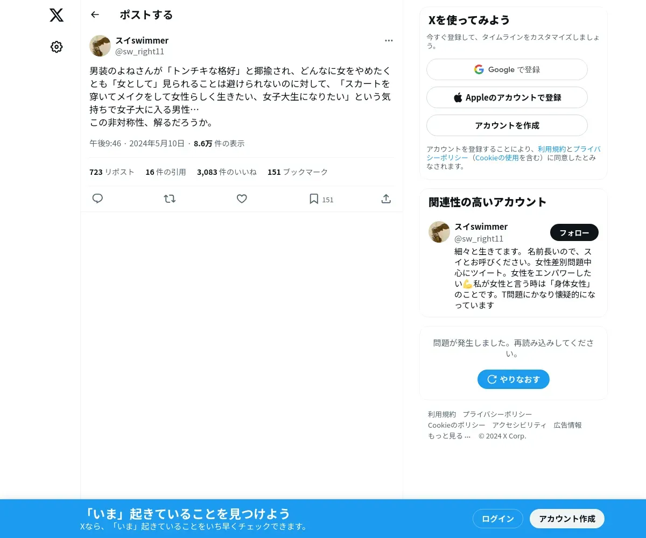The width and height of the screenshot is (646, 538).
Task: Like the post with heart icon
Action: (242, 199)
